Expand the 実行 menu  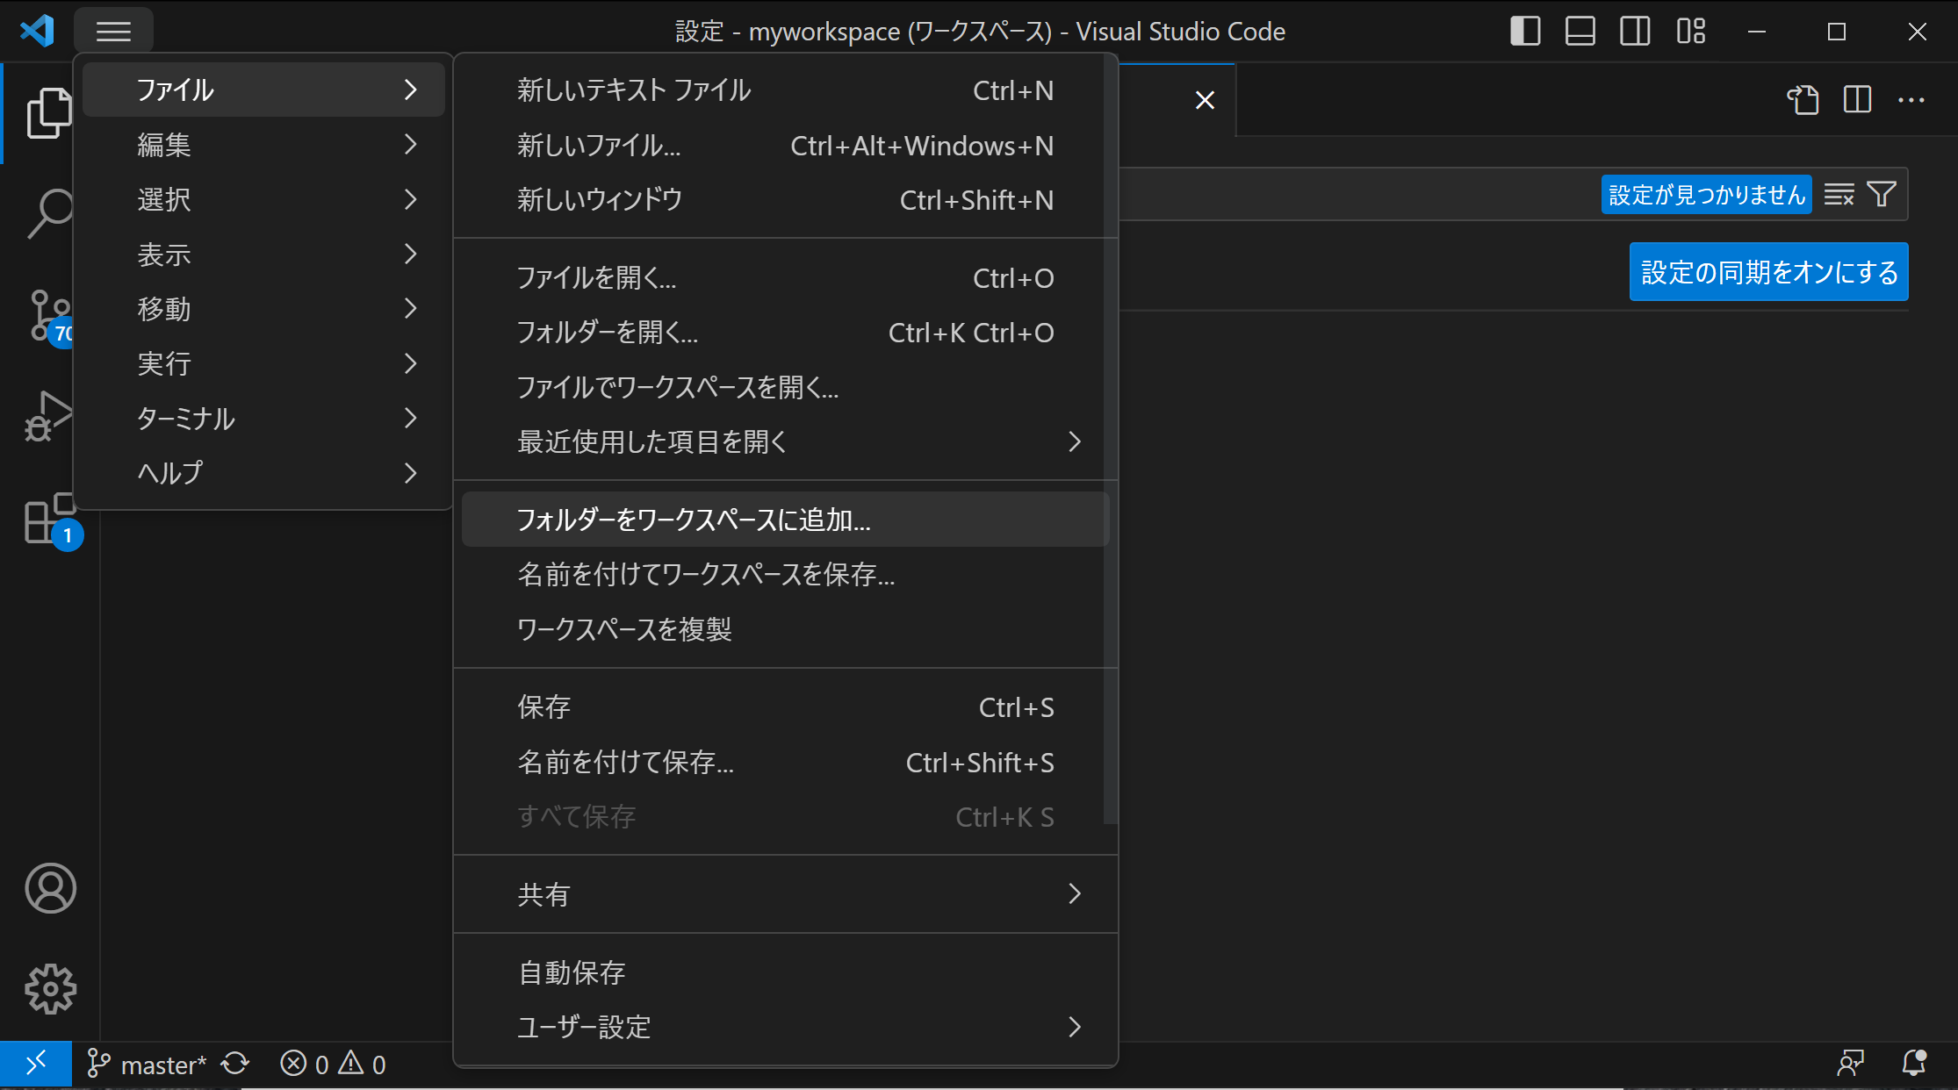click(263, 363)
